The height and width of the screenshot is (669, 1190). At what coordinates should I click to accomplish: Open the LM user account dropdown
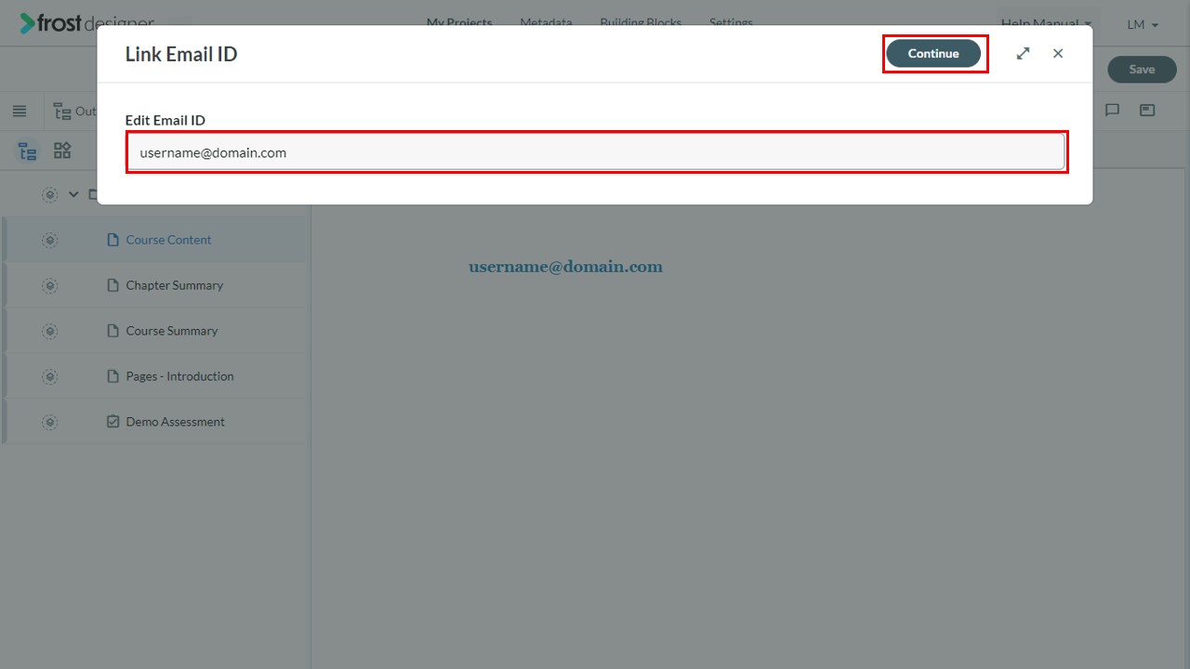pos(1143,24)
